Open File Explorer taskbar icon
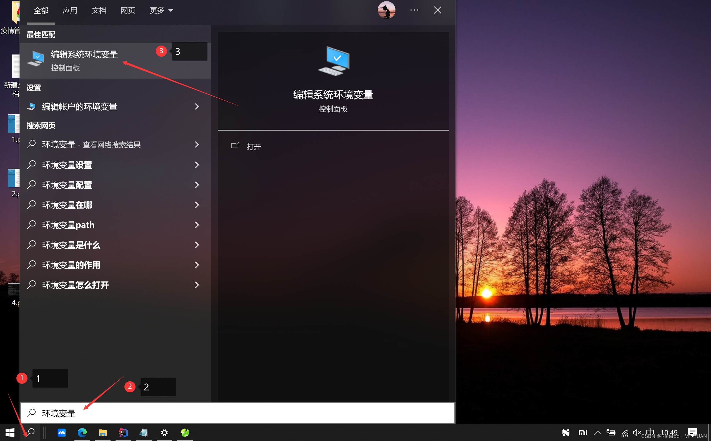 pos(102,433)
